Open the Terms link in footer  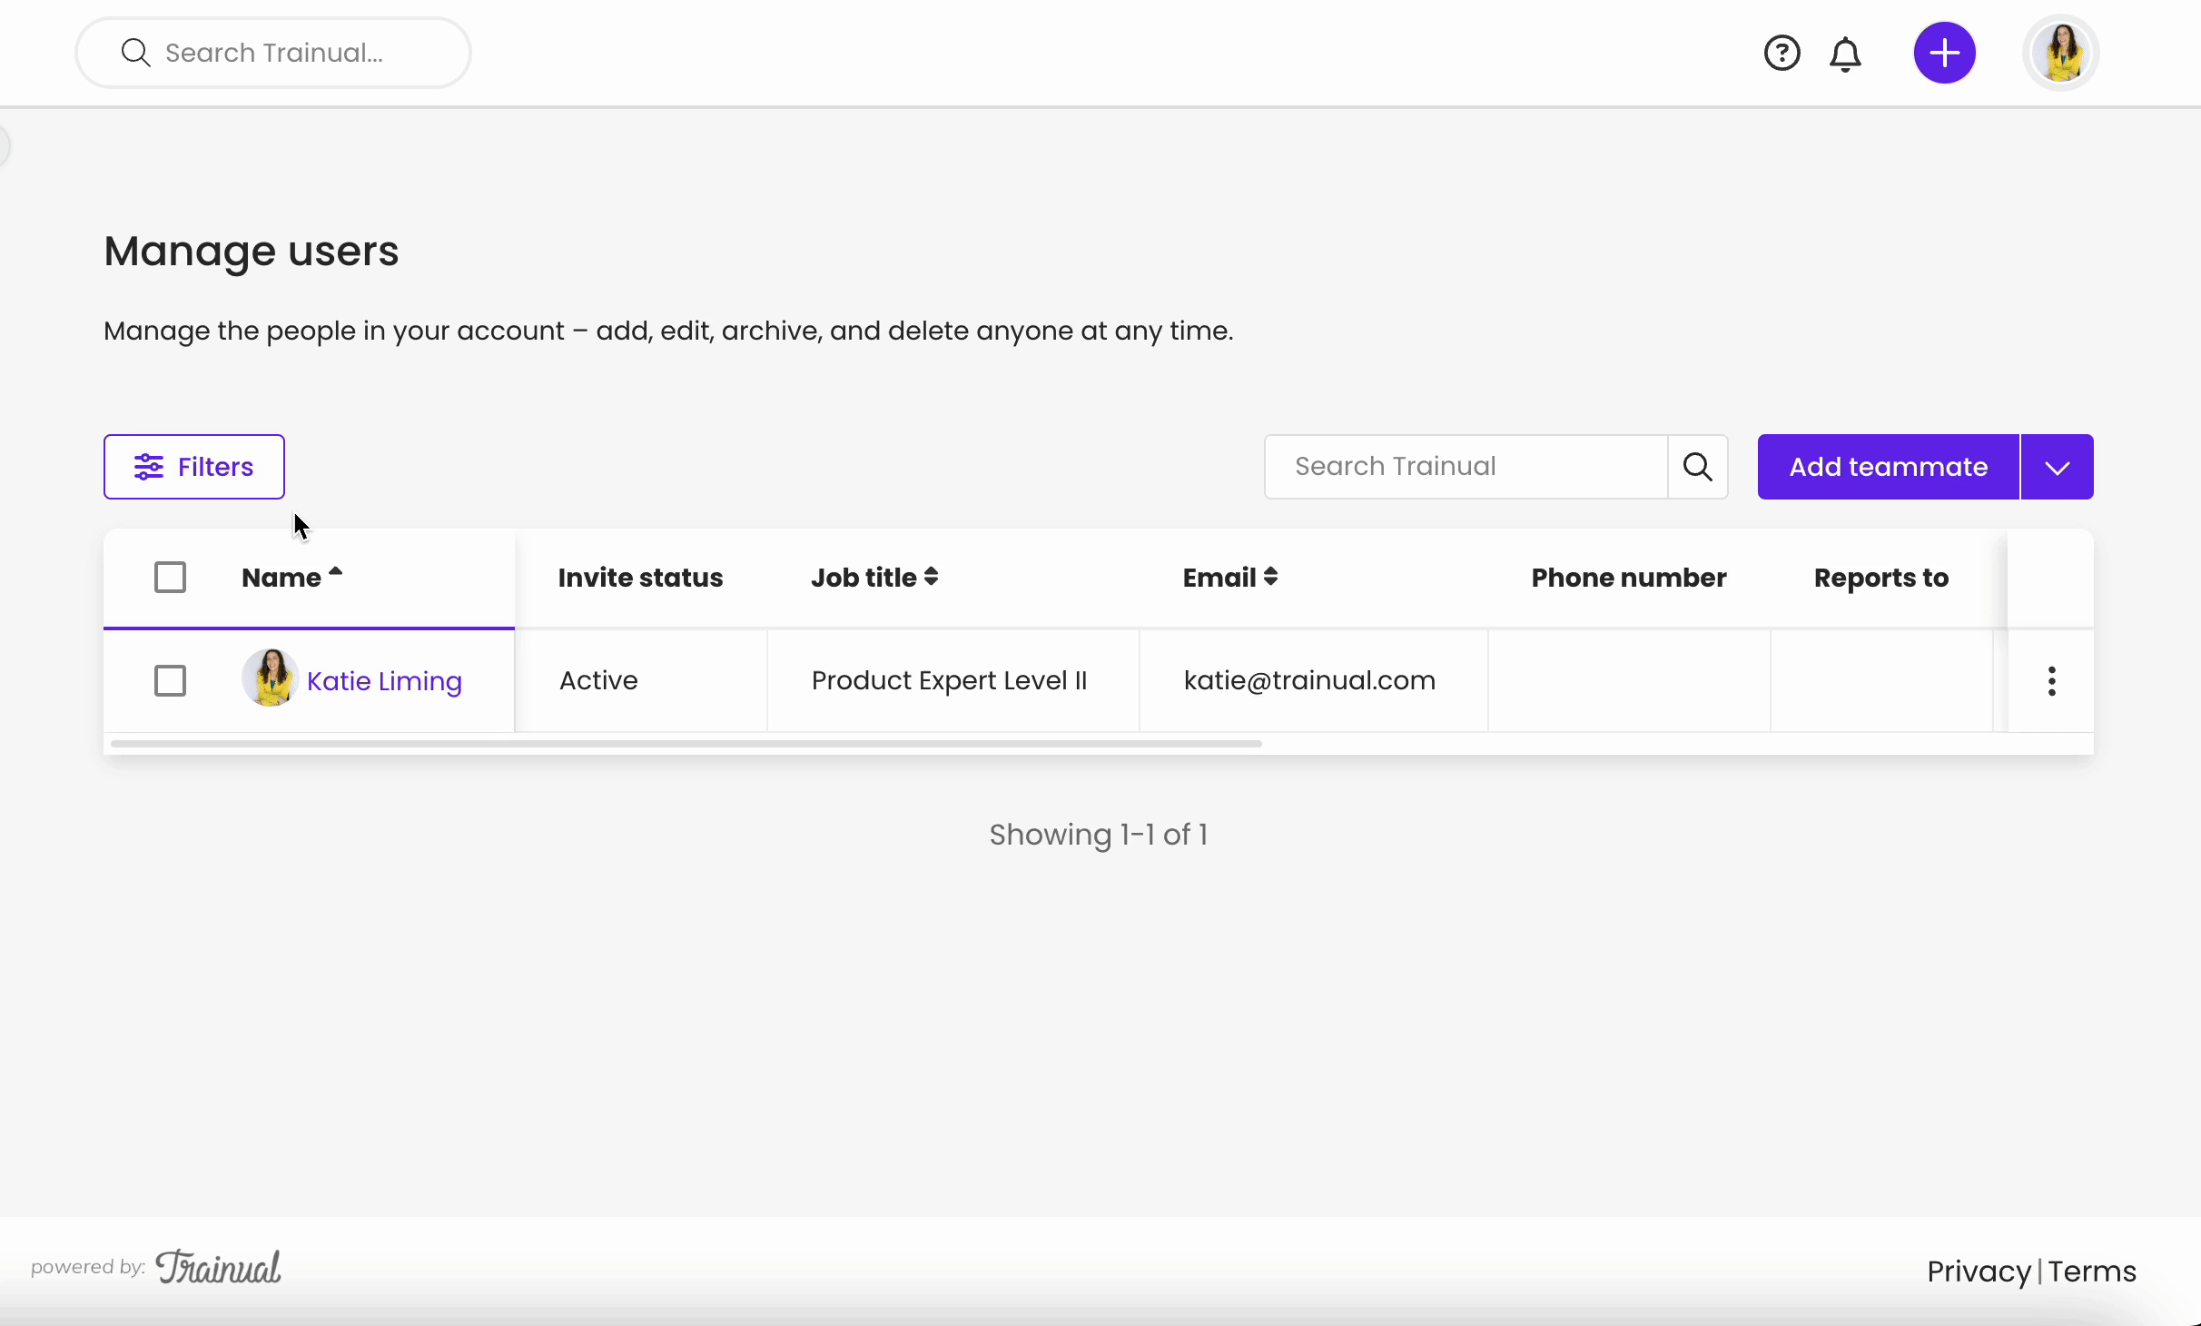click(2091, 1271)
